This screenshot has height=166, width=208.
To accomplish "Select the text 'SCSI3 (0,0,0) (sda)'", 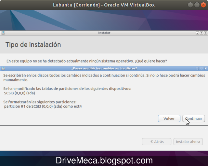I will tap(19, 93).
